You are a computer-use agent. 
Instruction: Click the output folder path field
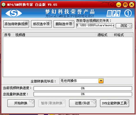(95, 26)
